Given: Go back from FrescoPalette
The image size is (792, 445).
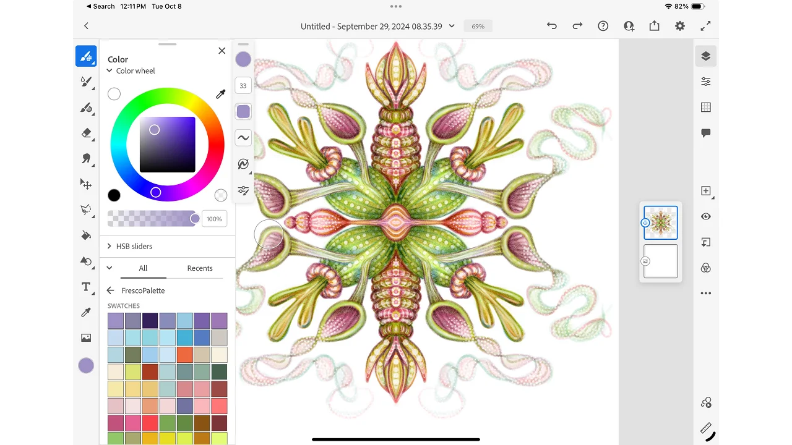Looking at the screenshot, I should (110, 290).
